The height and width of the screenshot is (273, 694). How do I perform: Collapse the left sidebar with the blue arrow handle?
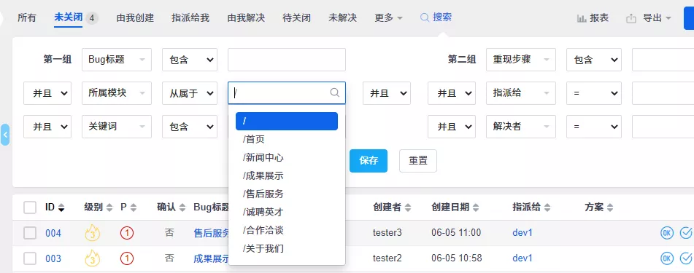click(x=5, y=135)
